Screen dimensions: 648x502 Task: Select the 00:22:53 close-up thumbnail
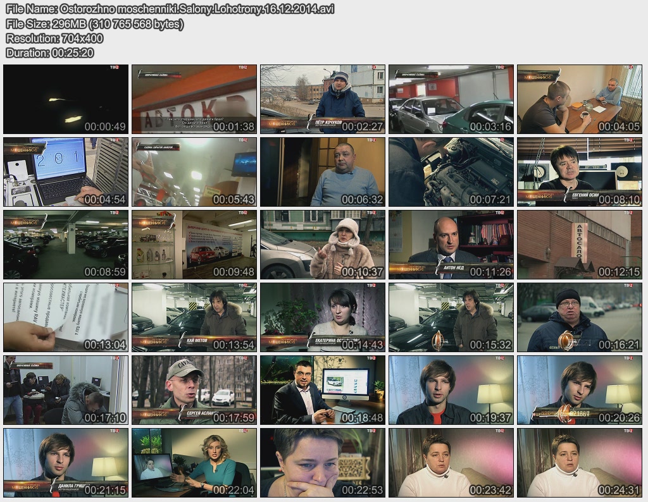click(322, 462)
